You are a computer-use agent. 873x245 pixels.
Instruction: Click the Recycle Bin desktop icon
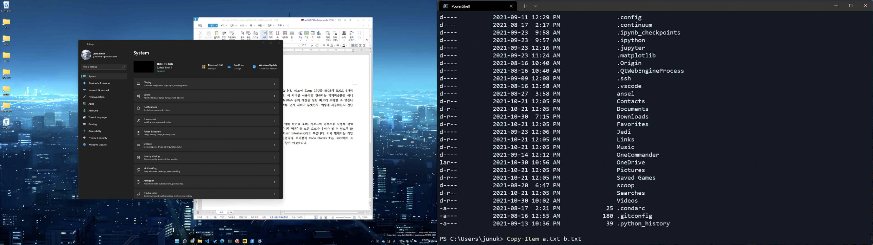[x=6, y=6]
